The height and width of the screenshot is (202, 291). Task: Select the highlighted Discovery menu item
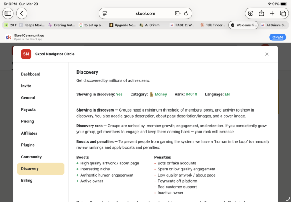pos(41,168)
